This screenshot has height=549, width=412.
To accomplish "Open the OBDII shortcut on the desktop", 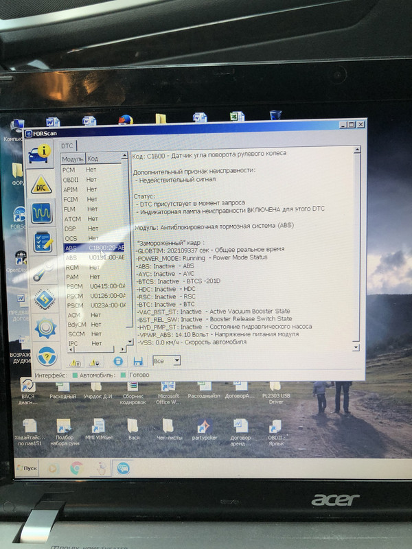I will point(276,432).
